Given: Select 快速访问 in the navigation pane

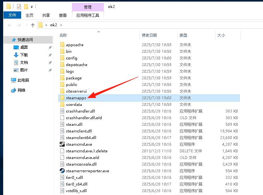Looking at the screenshot, I should click(28, 40).
